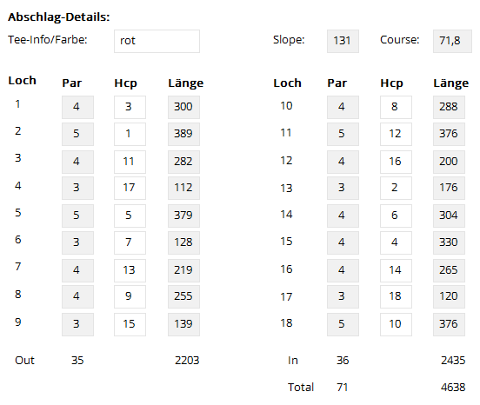Click the Par box for hole 11
480x405 pixels.
click(343, 135)
